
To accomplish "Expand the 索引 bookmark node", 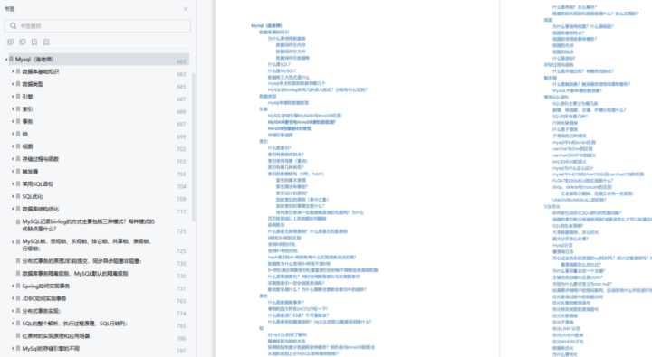I will coord(13,108).
